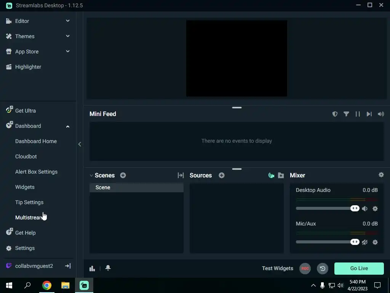Click the resize handle above Mini Feed
The image size is (390, 293).
pyautogui.click(x=237, y=108)
